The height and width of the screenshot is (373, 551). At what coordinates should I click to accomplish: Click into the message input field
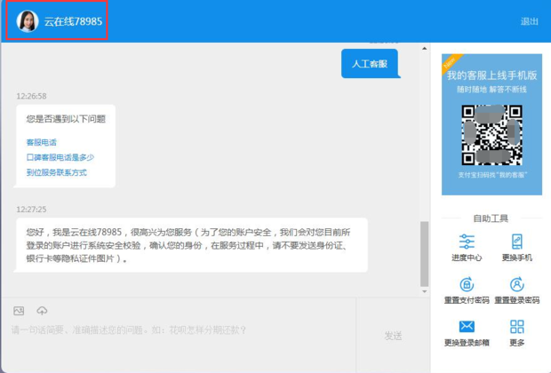178,337
